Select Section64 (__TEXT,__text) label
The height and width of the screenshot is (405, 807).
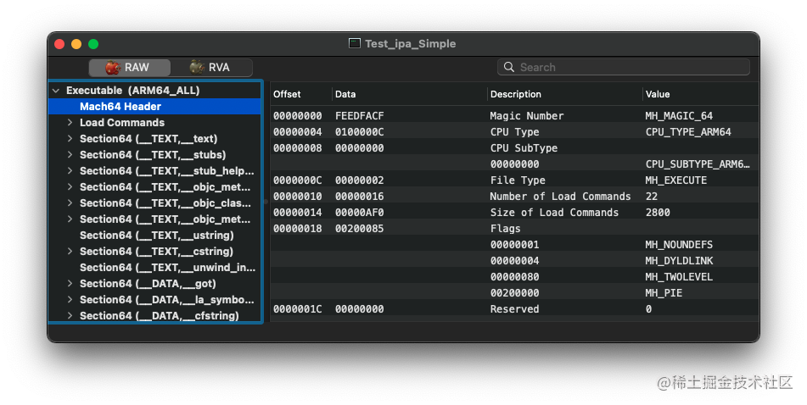click(149, 139)
